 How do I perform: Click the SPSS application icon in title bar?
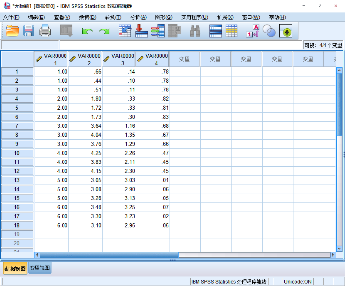coord(7,6)
